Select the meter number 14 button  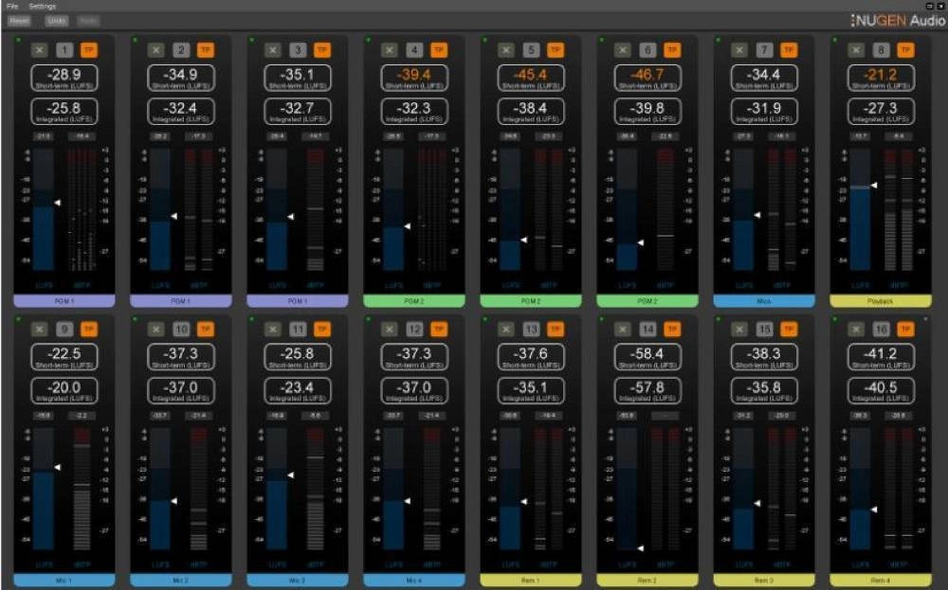click(x=648, y=330)
